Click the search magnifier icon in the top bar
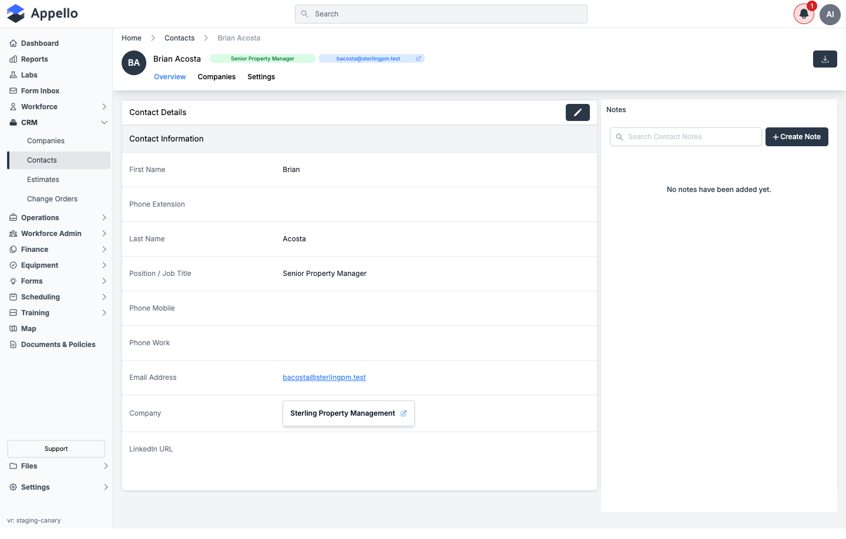 [304, 14]
